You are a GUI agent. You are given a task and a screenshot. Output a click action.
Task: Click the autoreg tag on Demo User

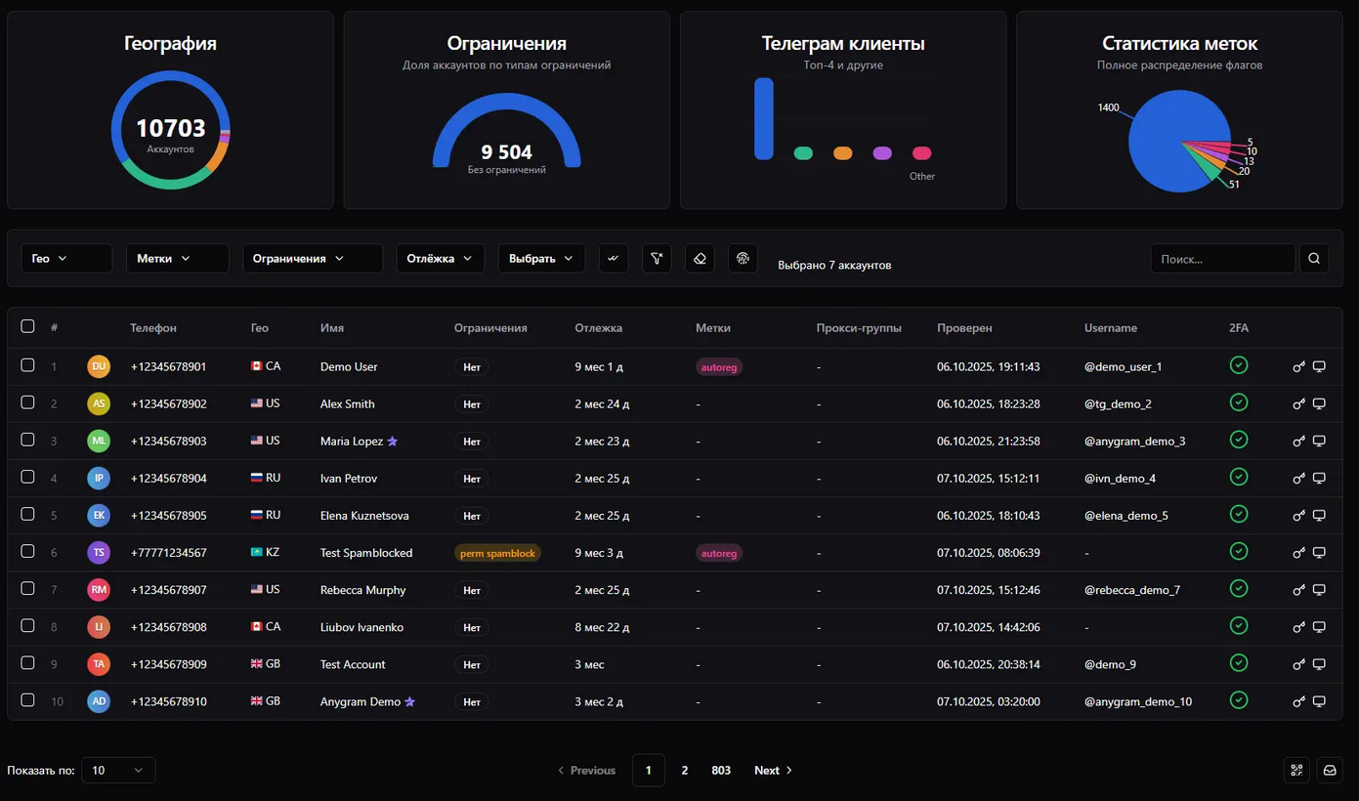(x=719, y=367)
